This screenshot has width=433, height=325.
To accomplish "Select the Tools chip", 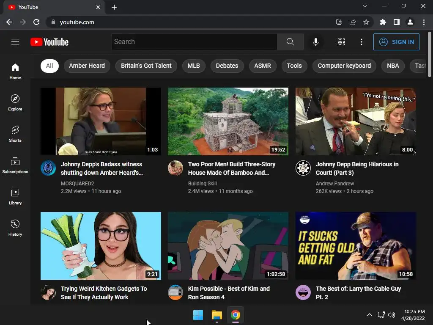I will tap(294, 66).
